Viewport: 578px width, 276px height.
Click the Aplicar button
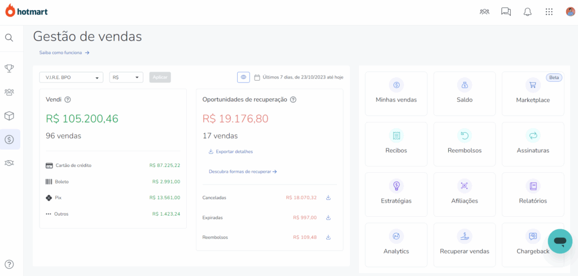click(x=160, y=77)
